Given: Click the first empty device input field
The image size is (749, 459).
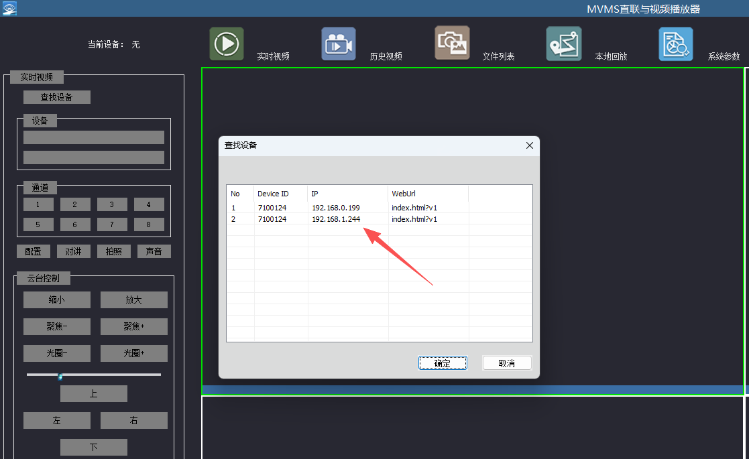Looking at the screenshot, I should (x=93, y=137).
